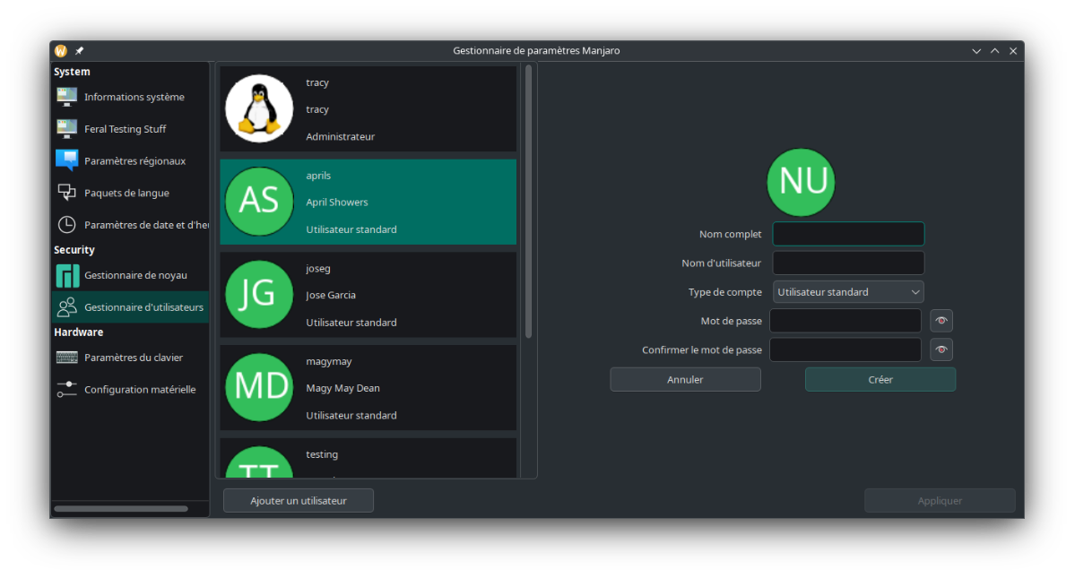Screen dimensions: 1075x578
Task: Click the Ajouter un utilisateur button
Action: [299, 501]
